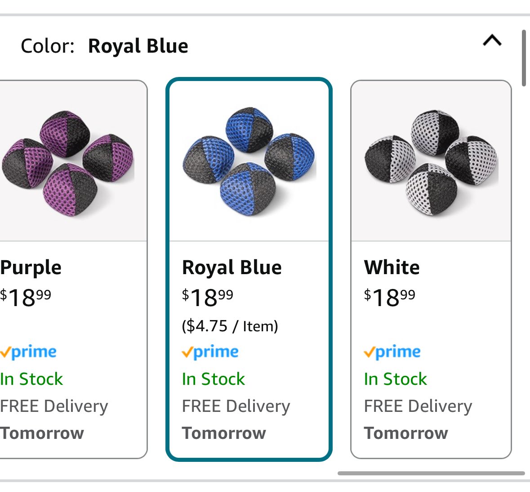This screenshot has width=530, height=492.
Task: Click the $4.75 per item text
Action: click(x=230, y=326)
